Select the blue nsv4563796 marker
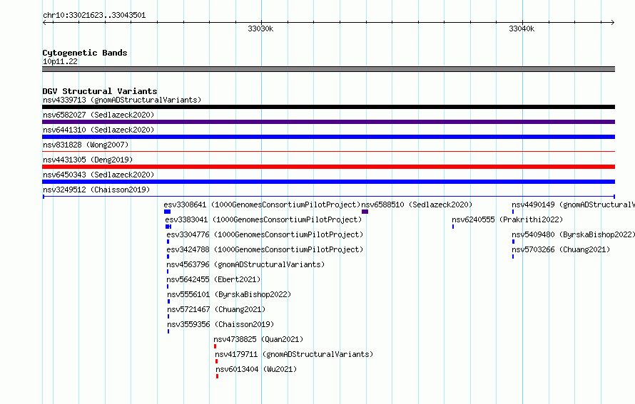Viewport: 635px width, 404px height. pyautogui.click(x=168, y=271)
